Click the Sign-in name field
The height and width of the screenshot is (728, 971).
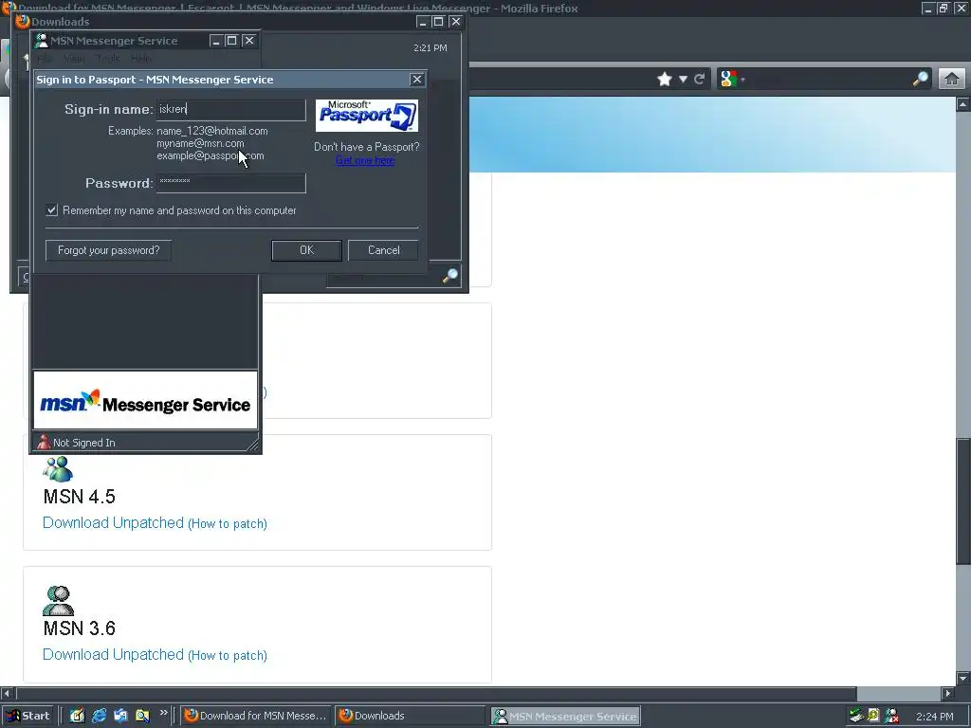tap(231, 110)
